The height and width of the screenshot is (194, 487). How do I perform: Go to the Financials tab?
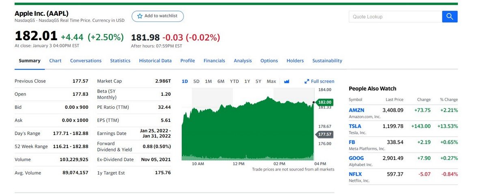[x=214, y=61]
